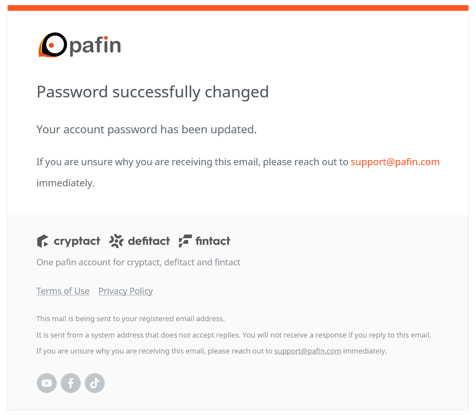Viewport: 476px width, 419px height.
Task: Click the underlined support@pafin.com footer link
Action: (x=307, y=351)
